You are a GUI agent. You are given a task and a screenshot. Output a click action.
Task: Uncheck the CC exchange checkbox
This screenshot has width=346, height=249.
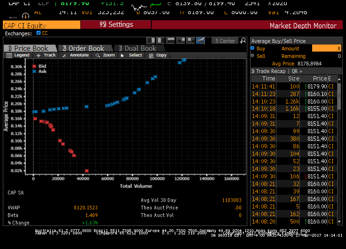(39, 33)
